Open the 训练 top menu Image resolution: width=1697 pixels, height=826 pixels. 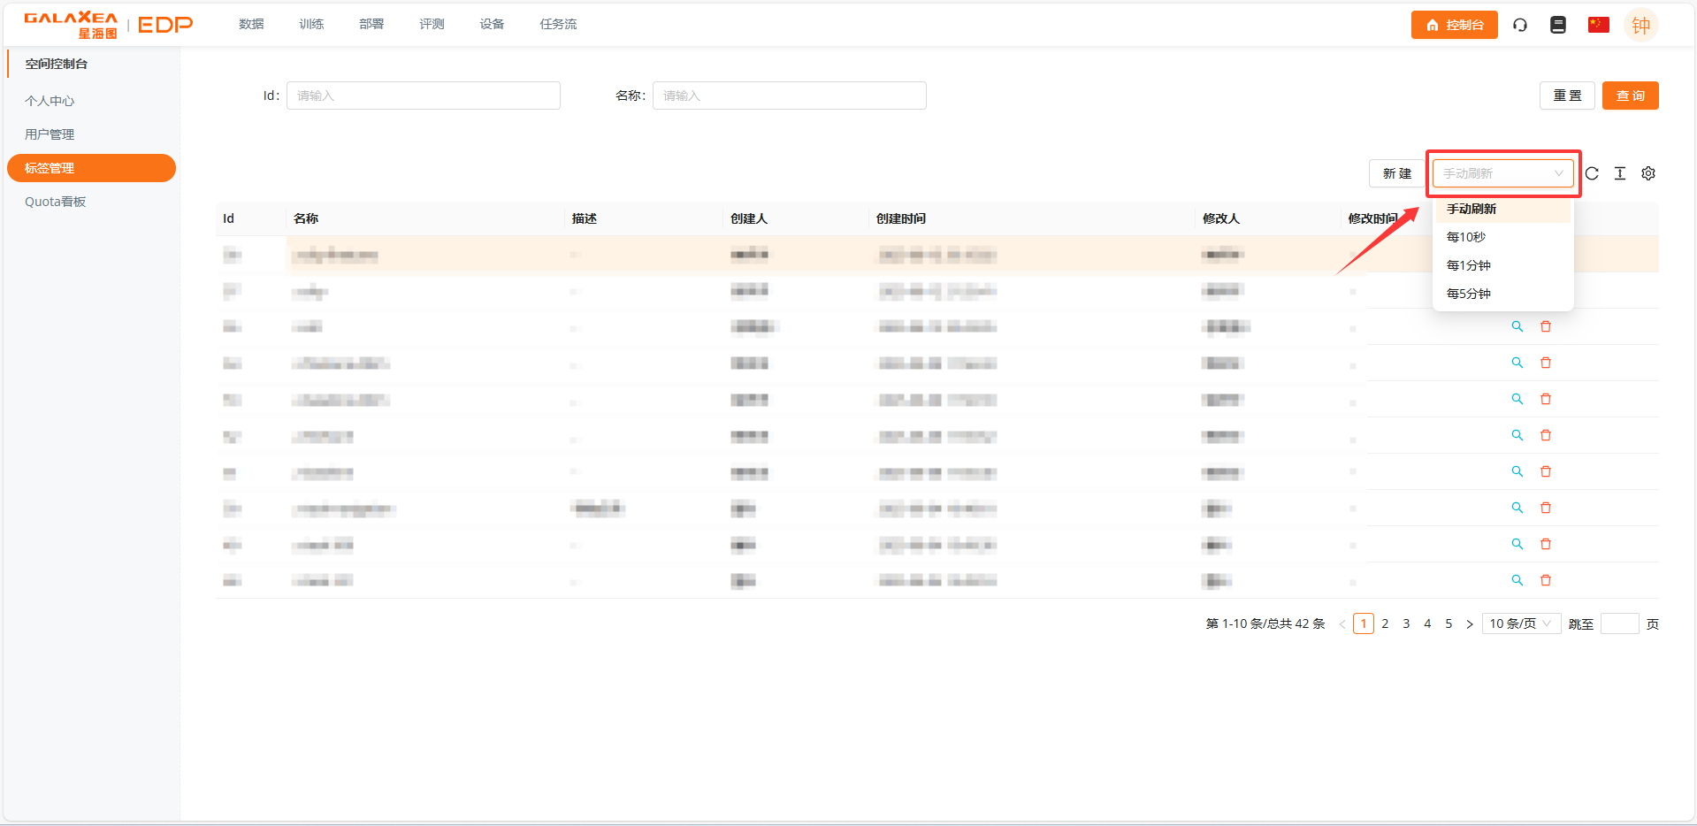tap(311, 24)
